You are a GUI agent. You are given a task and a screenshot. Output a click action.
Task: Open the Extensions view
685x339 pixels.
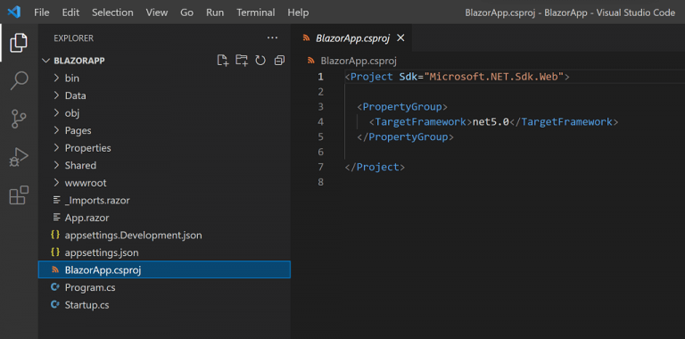[x=19, y=194]
